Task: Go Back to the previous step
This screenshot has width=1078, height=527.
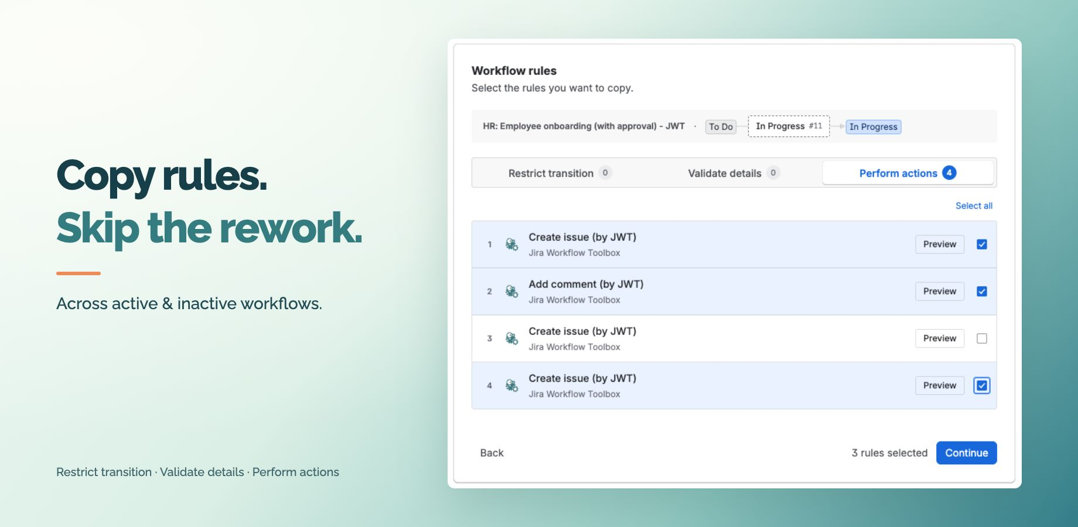Action: point(492,453)
